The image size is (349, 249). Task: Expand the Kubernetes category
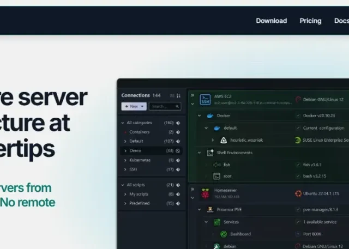click(x=125, y=160)
